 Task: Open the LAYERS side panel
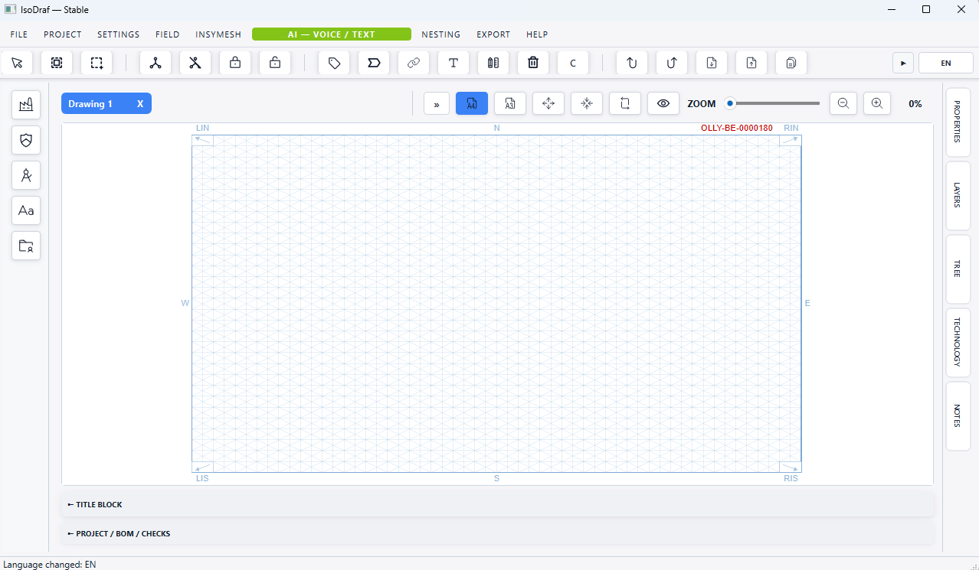click(x=958, y=195)
